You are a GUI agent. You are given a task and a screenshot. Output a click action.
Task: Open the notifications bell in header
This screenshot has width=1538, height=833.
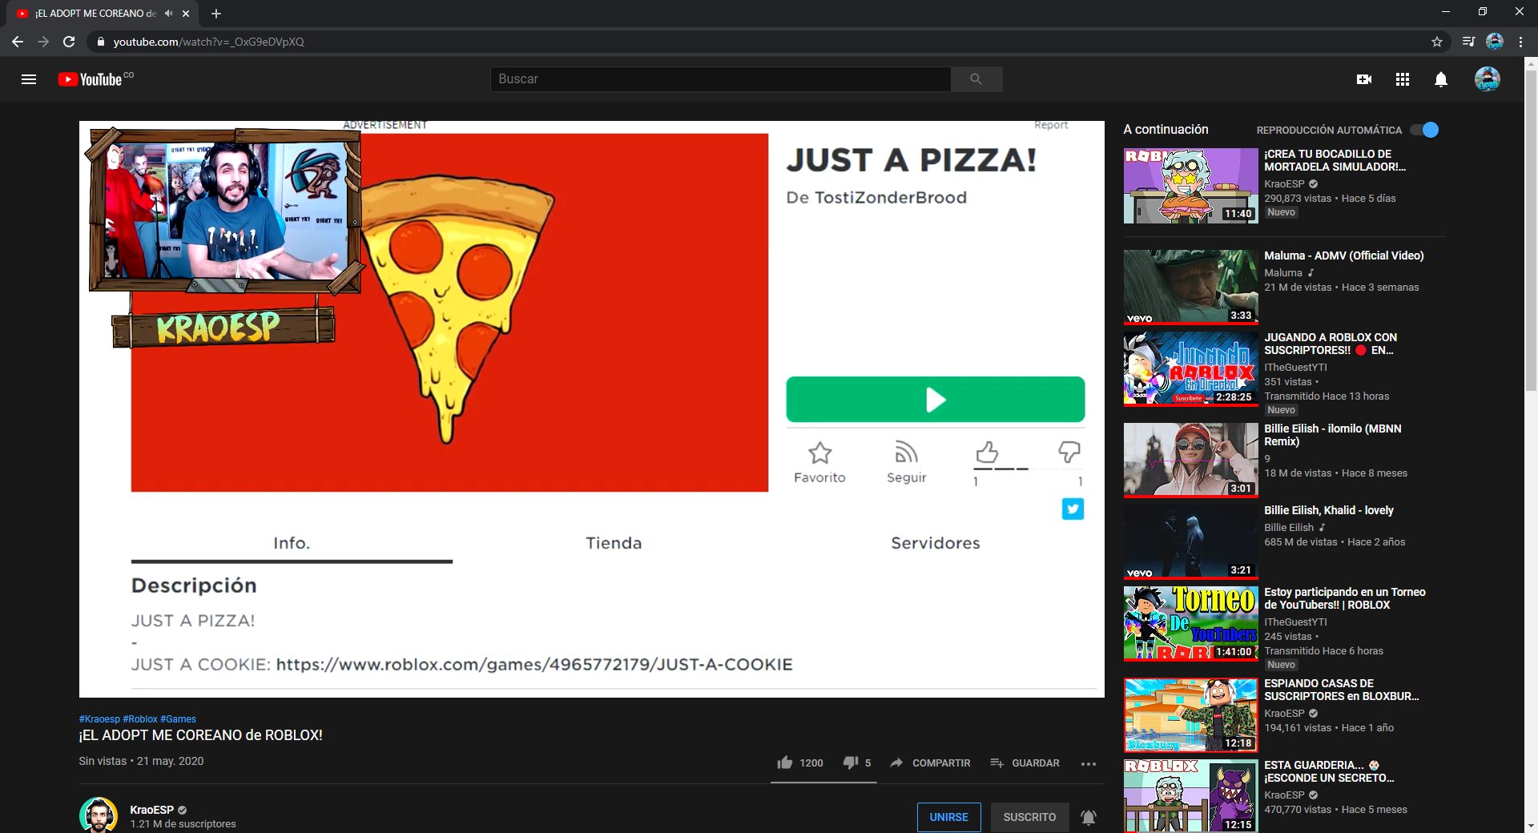pyautogui.click(x=1440, y=79)
